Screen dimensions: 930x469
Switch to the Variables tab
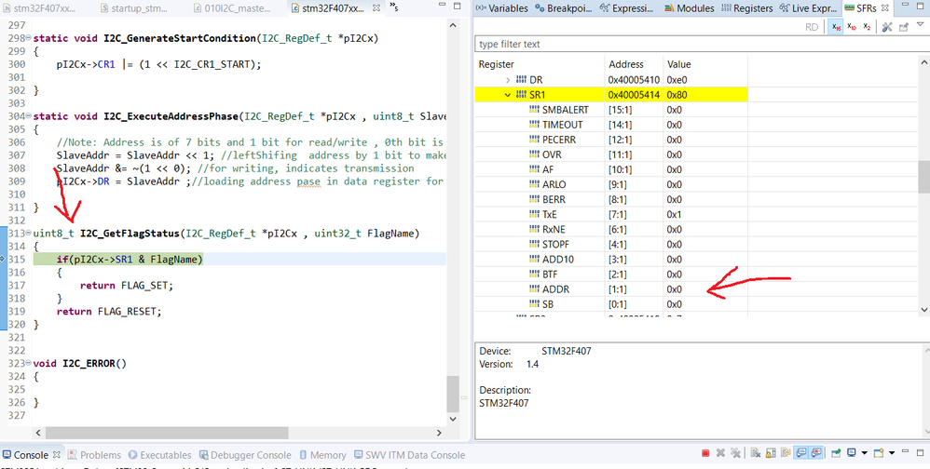pyautogui.click(x=501, y=8)
